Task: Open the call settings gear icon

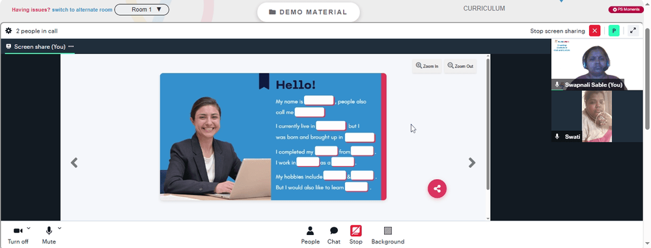Action: coord(8,31)
